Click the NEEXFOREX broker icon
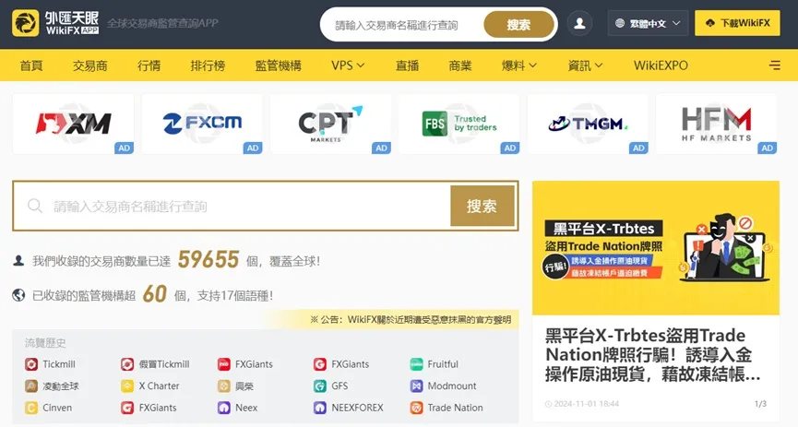 (319, 408)
